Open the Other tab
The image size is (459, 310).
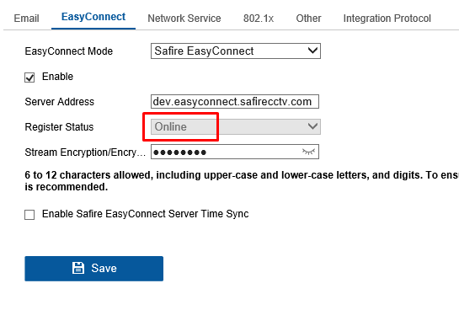pos(308,19)
